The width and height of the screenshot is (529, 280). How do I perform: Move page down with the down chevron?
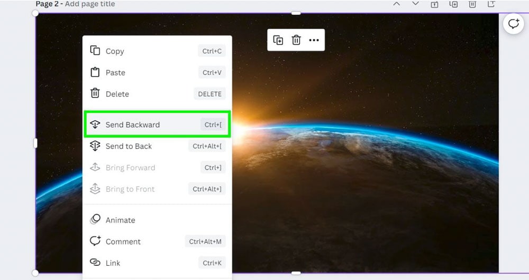[416, 4]
